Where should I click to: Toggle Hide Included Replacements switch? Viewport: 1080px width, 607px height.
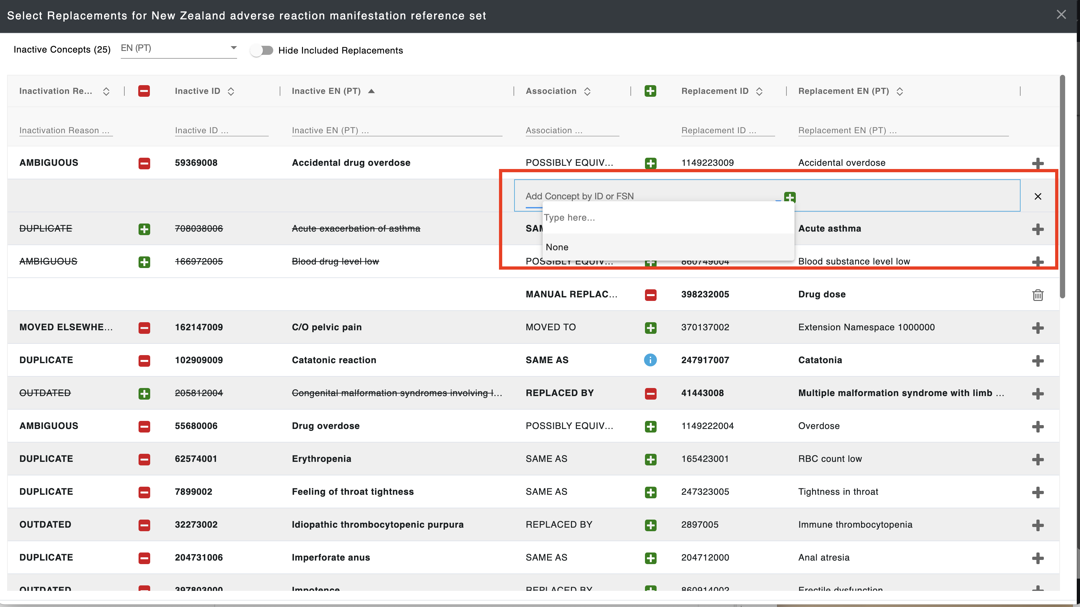[261, 50]
